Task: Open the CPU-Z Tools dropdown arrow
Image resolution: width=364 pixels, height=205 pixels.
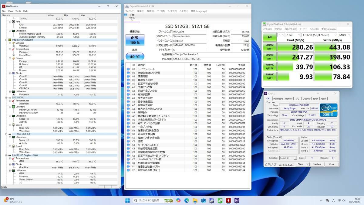Action: 308,164
